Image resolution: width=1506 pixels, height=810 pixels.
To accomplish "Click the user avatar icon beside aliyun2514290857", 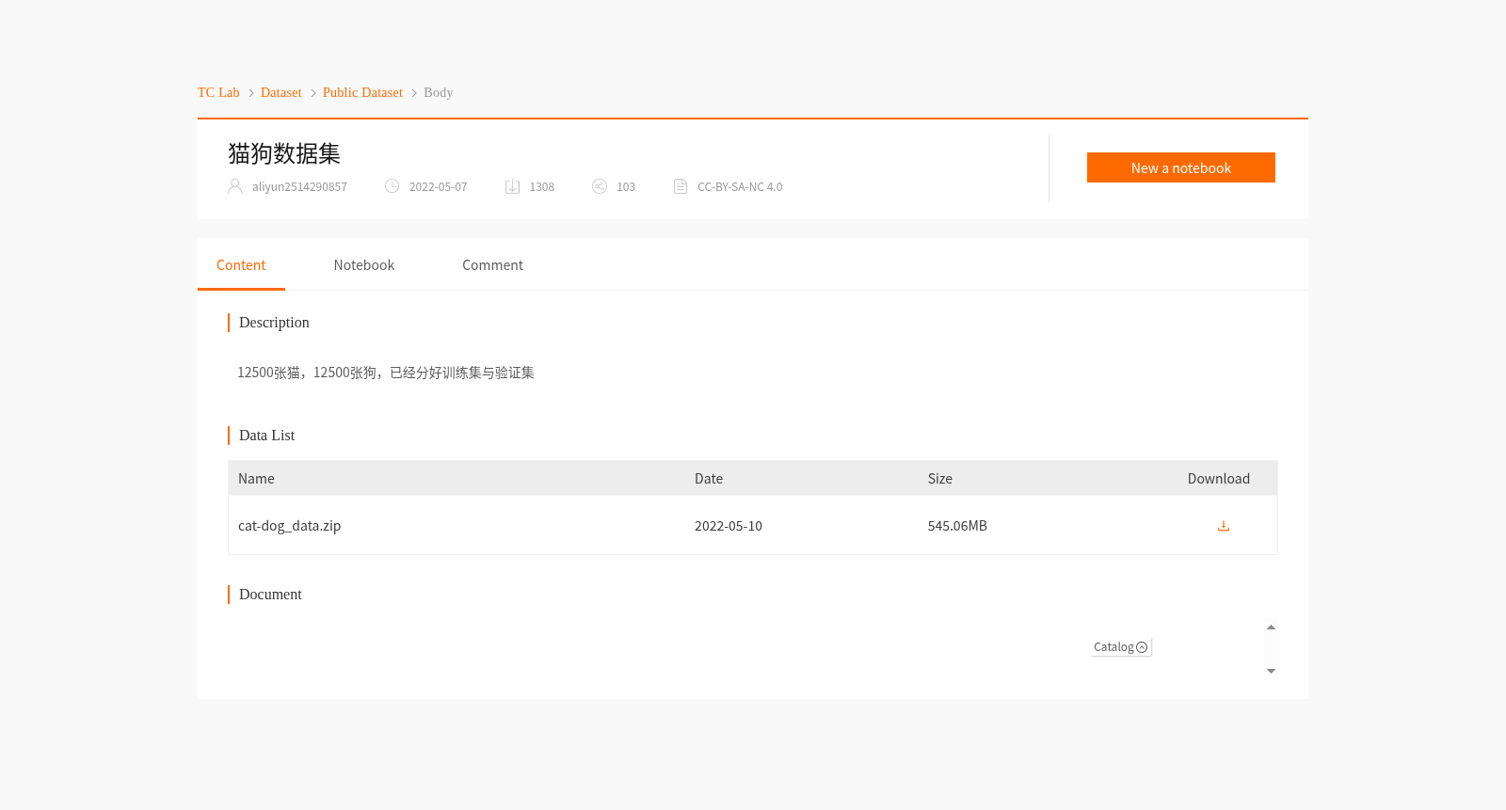I will [235, 186].
